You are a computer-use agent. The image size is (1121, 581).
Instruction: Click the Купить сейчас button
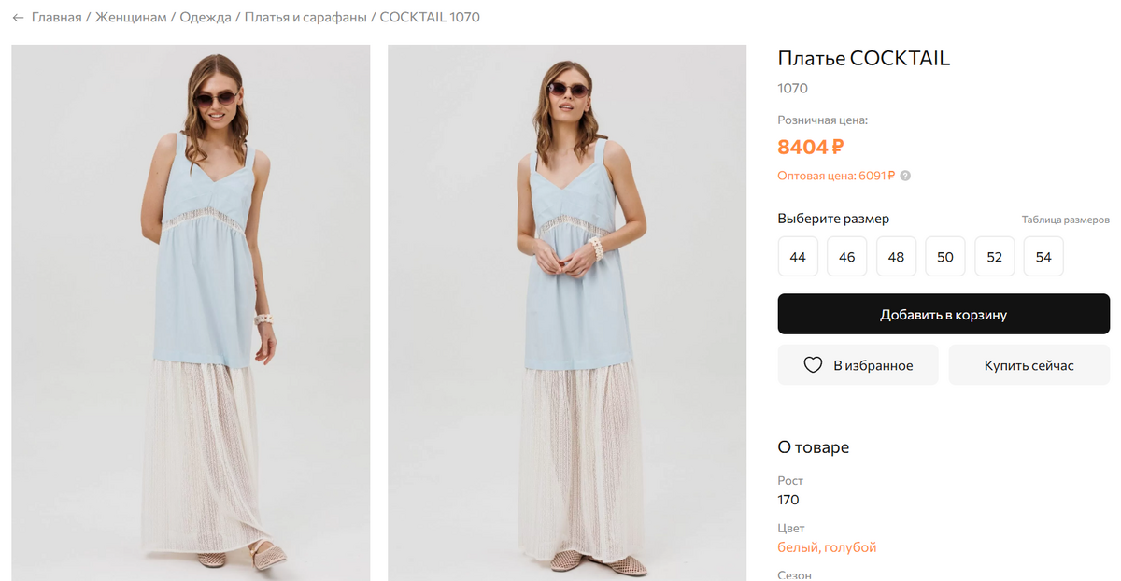1029,365
